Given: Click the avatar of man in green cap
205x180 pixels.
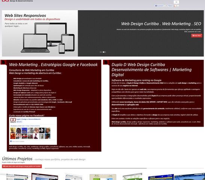Looking at the screenshot, I should tap(48, 136).
